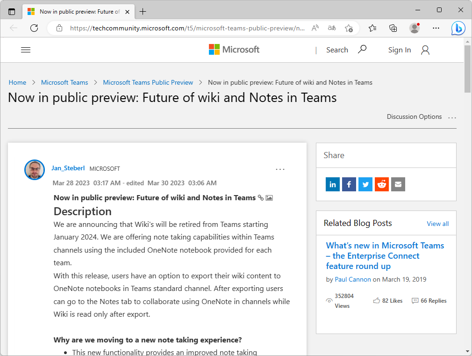This screenshot has width=472, height=356.
Task: Open the post's ellipsis options menu
Action: coord(280,169)
